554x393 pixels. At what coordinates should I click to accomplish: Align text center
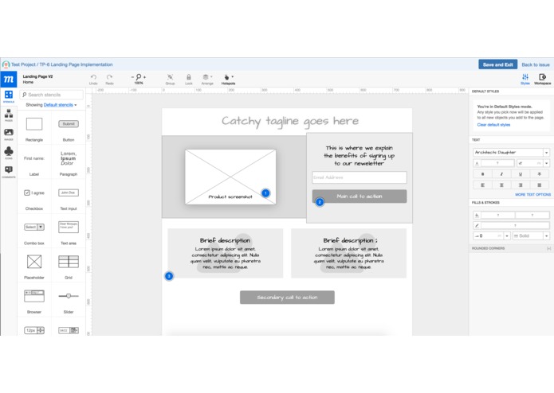(501, 185)
